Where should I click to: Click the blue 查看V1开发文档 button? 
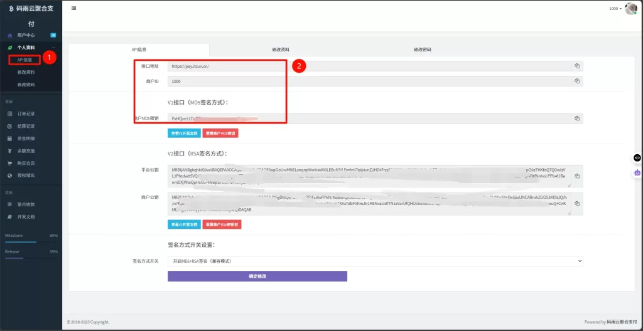(183, 134)
